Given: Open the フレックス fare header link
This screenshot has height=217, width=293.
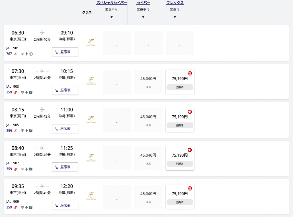Looking at the screenshot, I should click(175, 3).
